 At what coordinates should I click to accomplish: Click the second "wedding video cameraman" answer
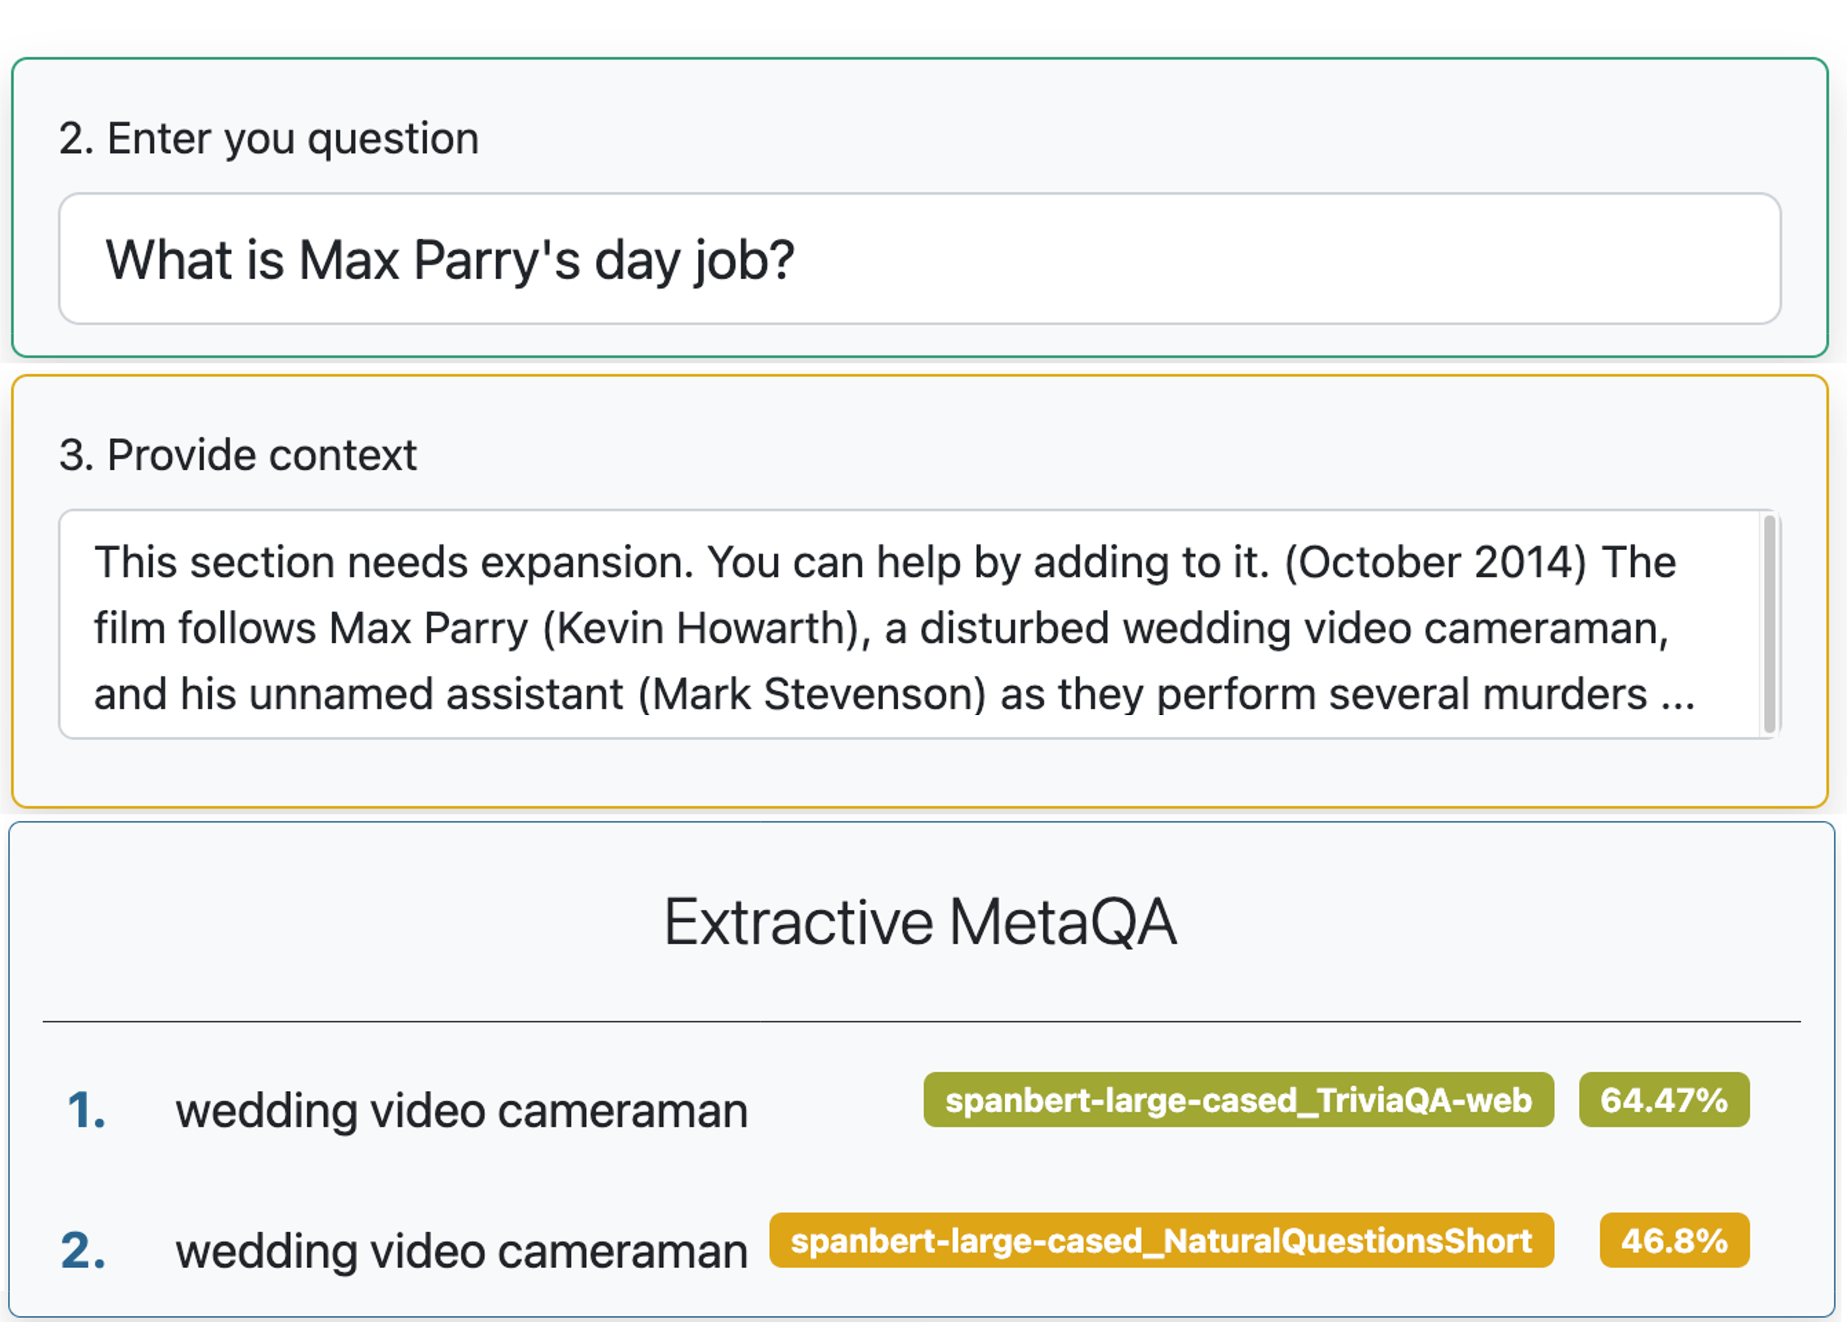462,1251
